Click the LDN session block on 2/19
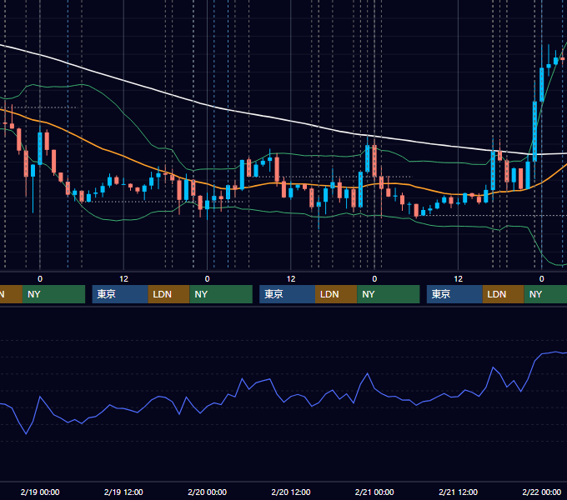The height and width of the screenshot is (500, 567). (169, 294)
